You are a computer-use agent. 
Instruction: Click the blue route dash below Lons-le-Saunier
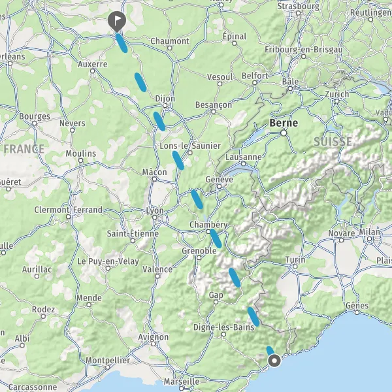pos(178,161)
